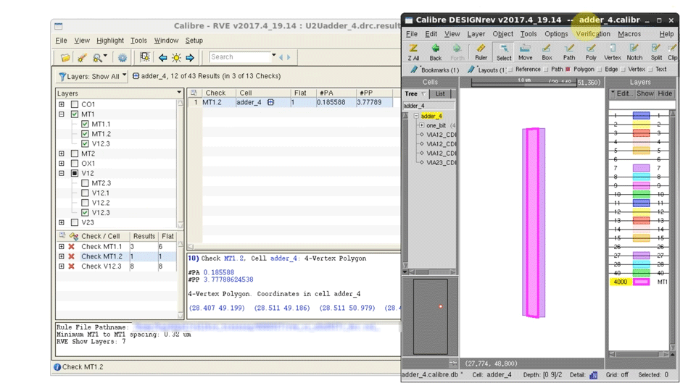Open results database folder icon in RVE
This screenshot has width=696, height=391.
65,58
